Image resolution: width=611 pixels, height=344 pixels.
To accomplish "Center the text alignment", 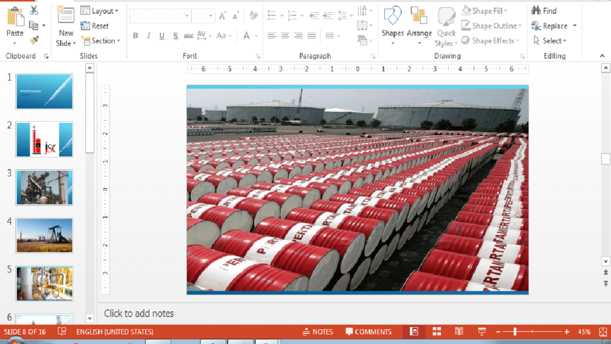I will coord(285,36).
